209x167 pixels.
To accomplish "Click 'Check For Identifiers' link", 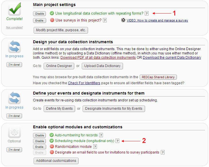I will click(x=84, y=83).
